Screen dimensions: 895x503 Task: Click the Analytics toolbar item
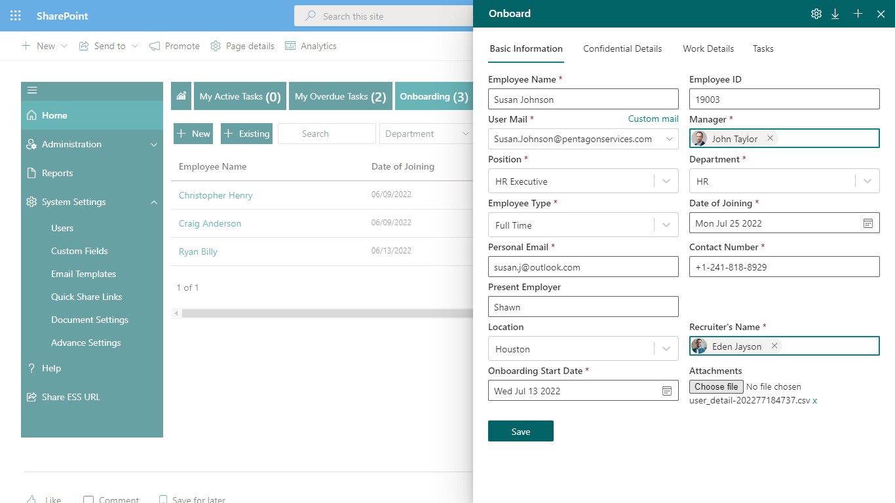pyautogui.click(x=311, y=46)
